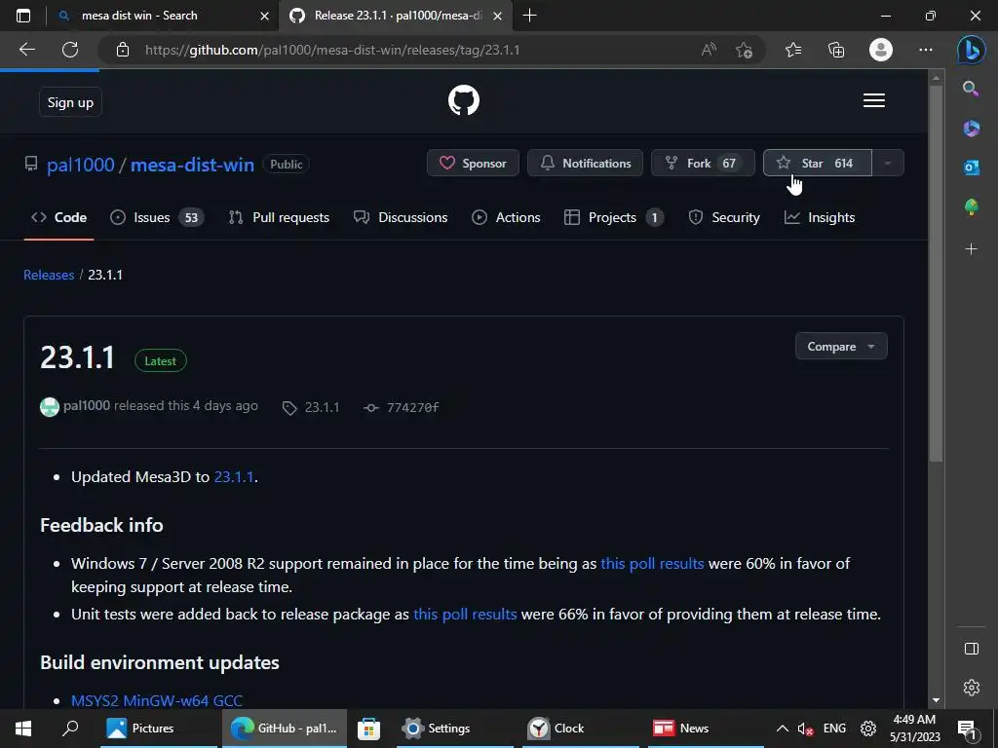Screen dimensions: 998x748
Task: Open the Notifications bell button
Action: pos(585,164)
